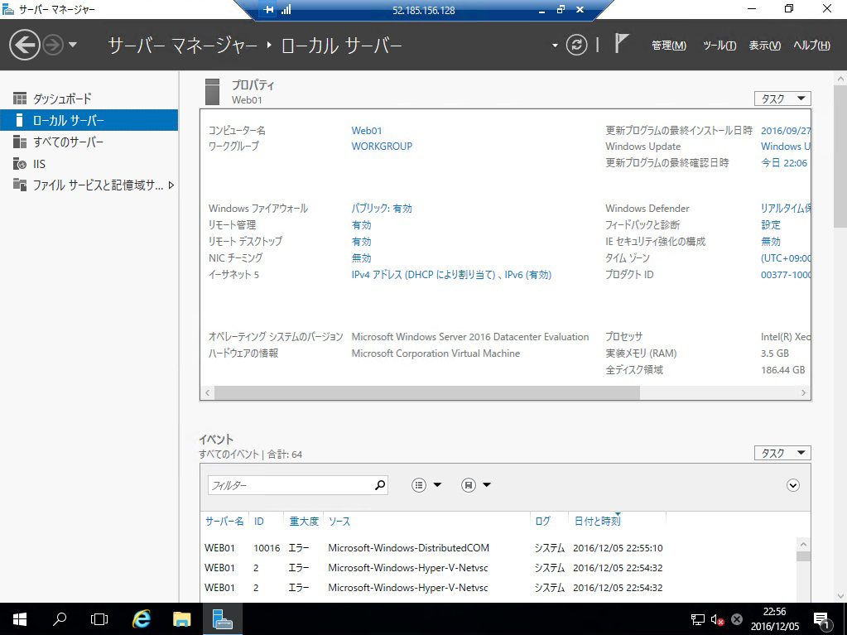
Task: Click リモート管理 有効 link
Action: 361,224
